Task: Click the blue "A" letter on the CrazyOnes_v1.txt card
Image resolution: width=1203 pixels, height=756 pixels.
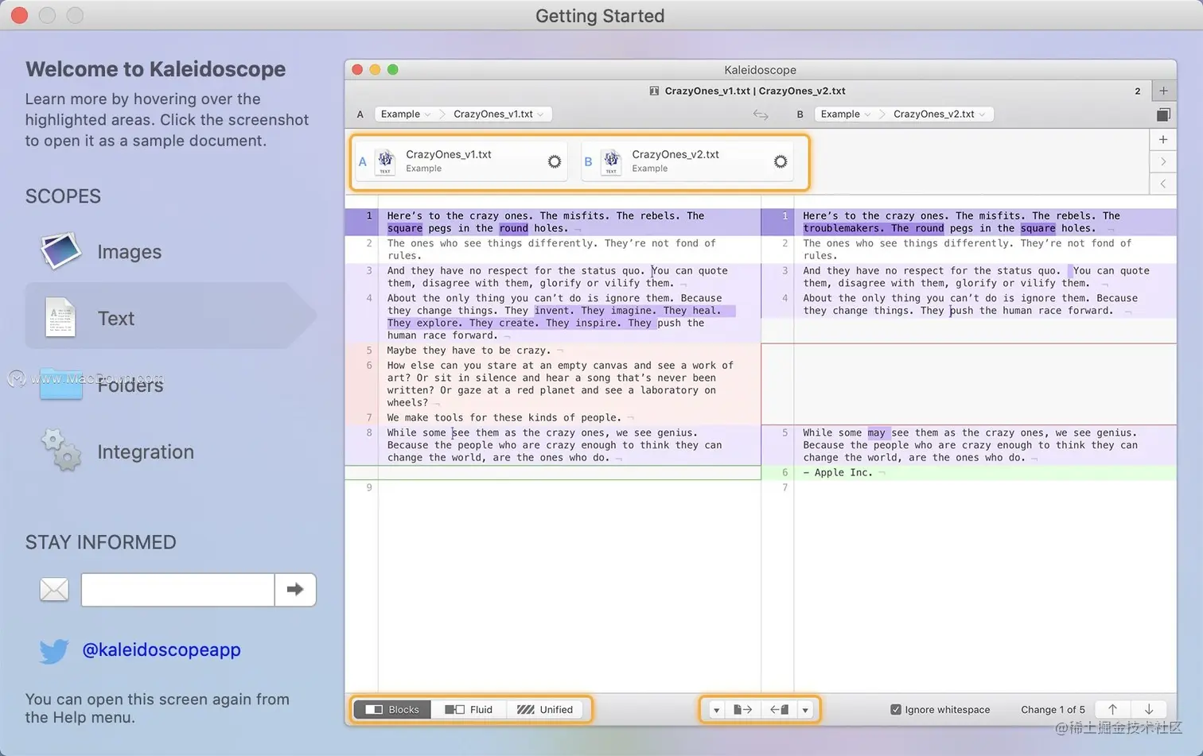Action: tap(363, 161)
